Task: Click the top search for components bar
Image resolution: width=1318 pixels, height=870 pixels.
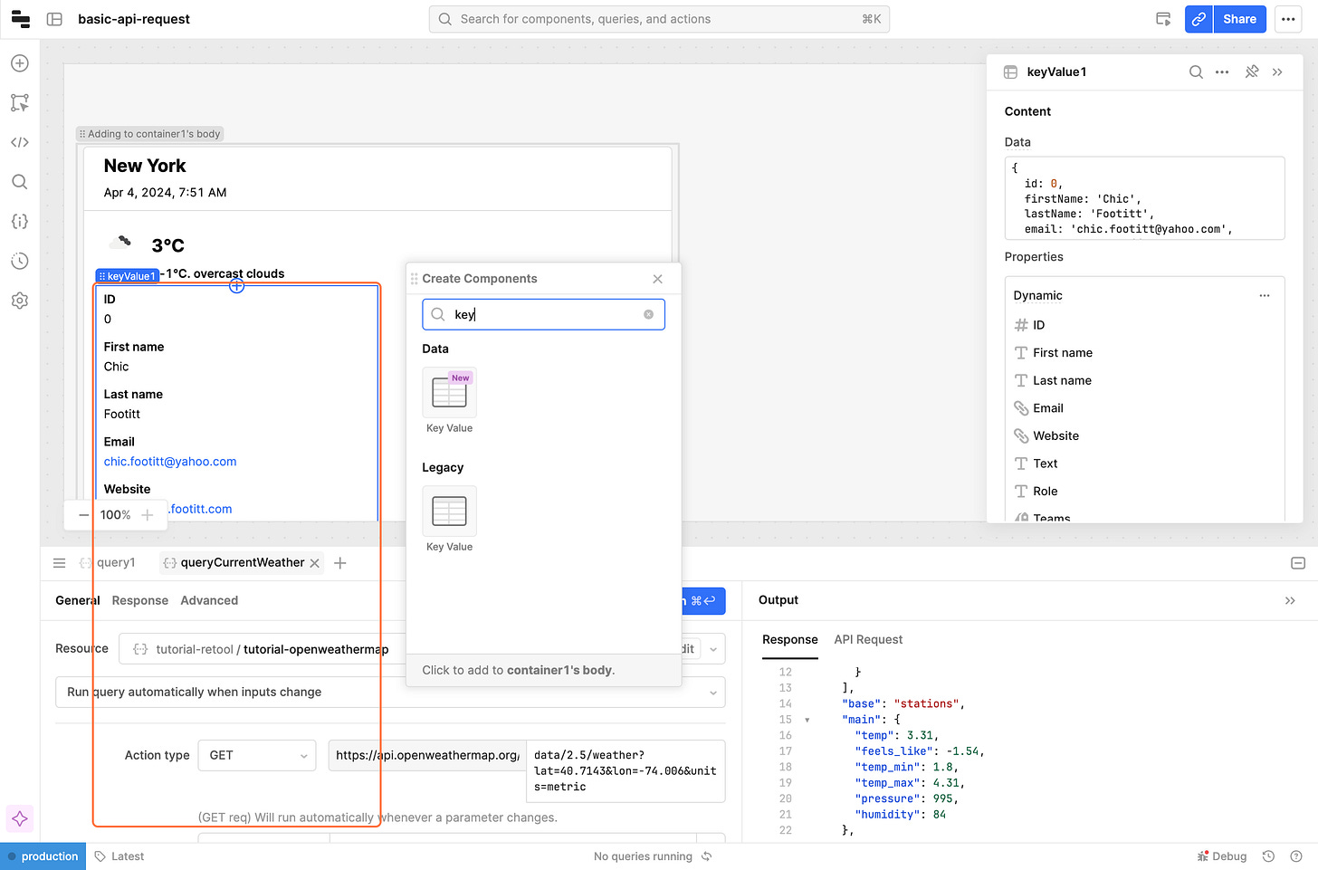Action: click(x=659, y=19)
